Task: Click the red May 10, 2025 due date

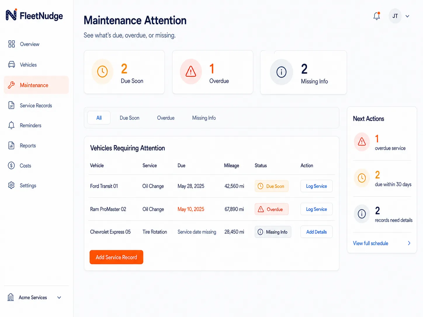Action: pyautogui.click(x=191, y=209)
